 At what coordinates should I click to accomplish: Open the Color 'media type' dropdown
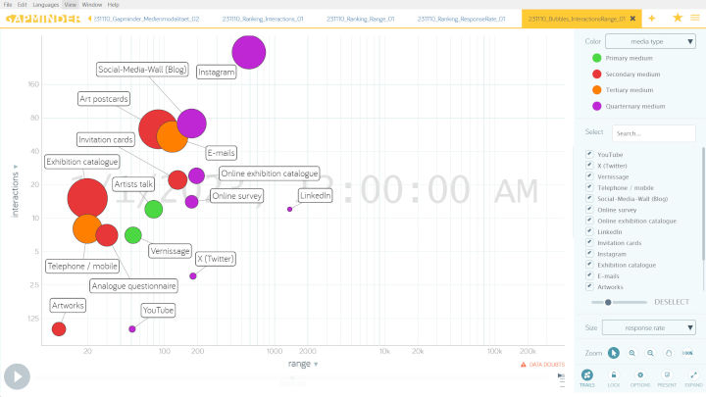pyautogui.click(x=650, y=41)
